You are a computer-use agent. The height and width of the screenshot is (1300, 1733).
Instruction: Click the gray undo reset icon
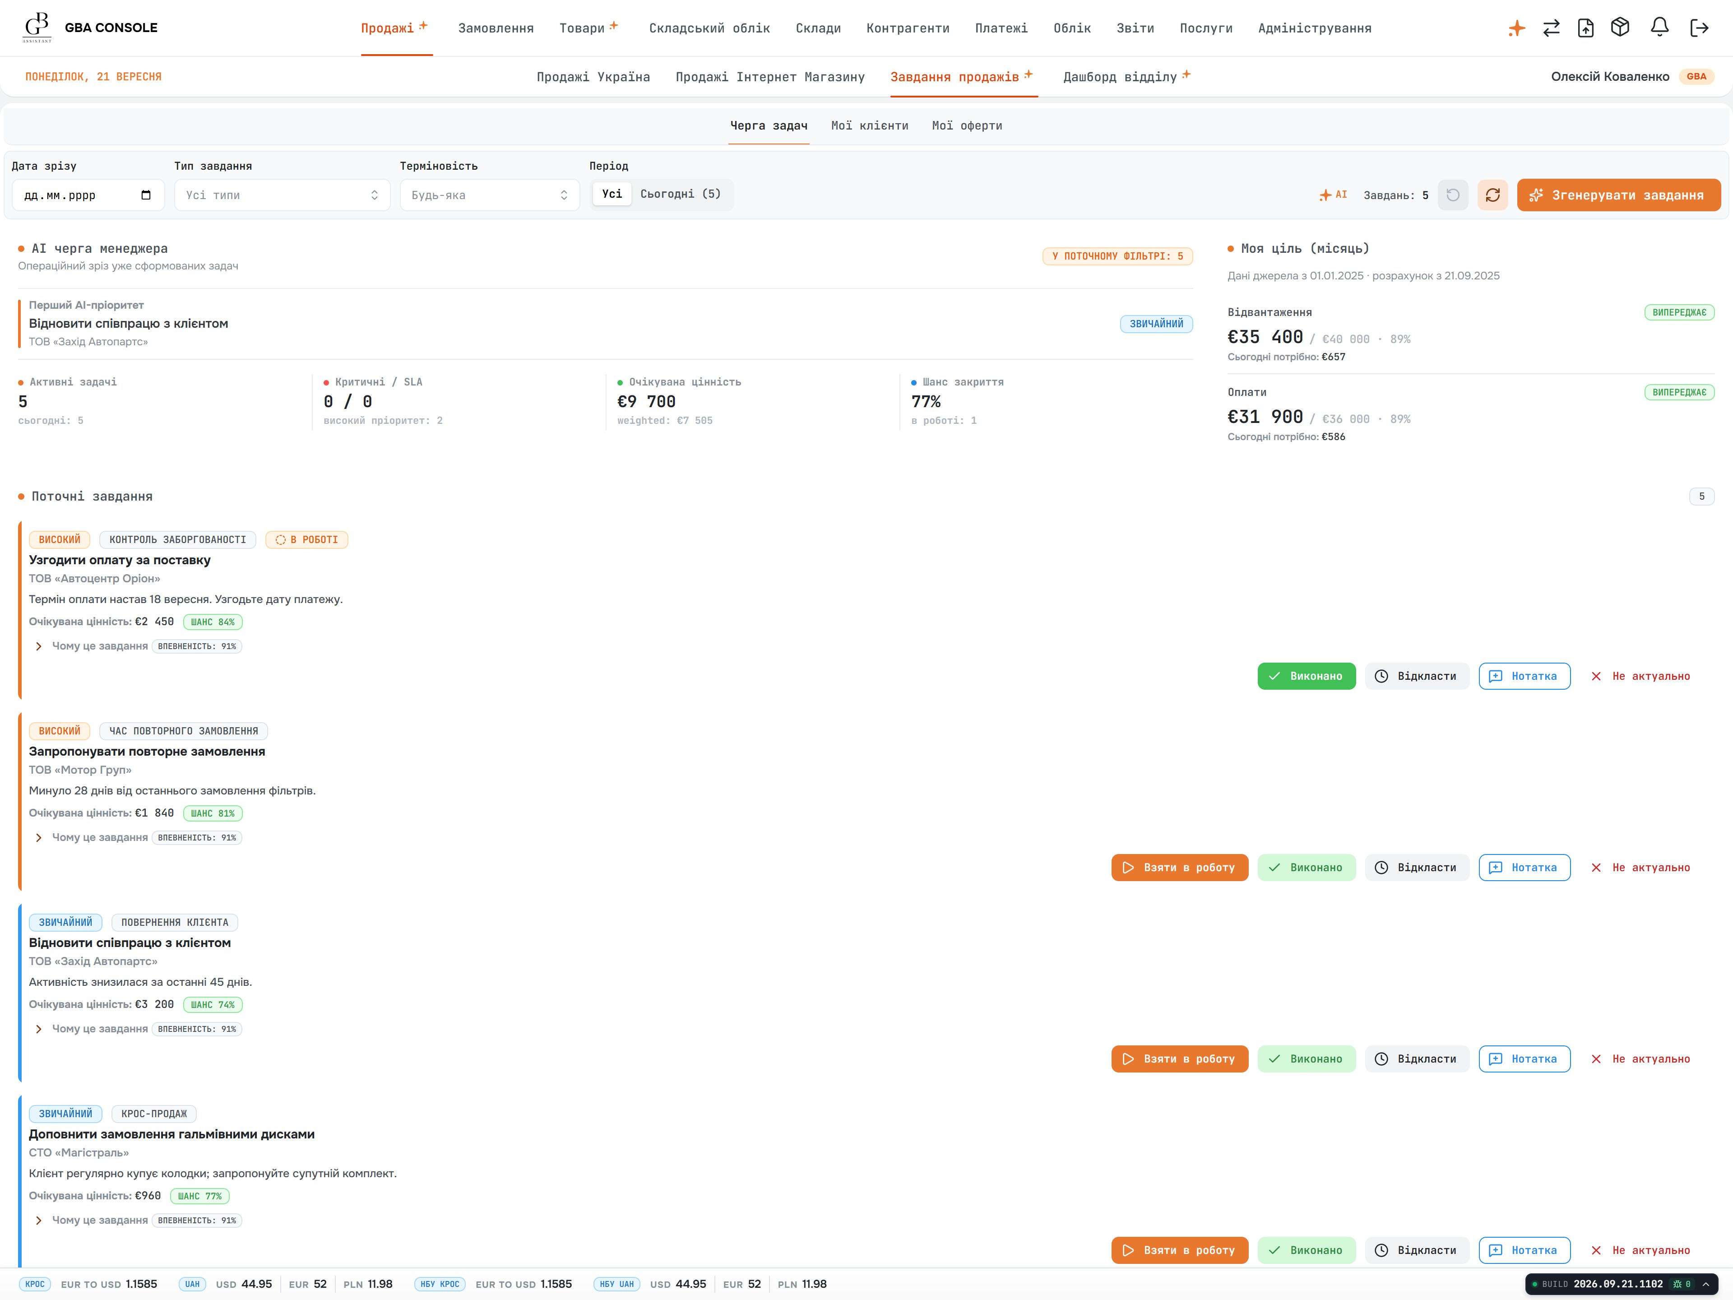point(1453,195)
